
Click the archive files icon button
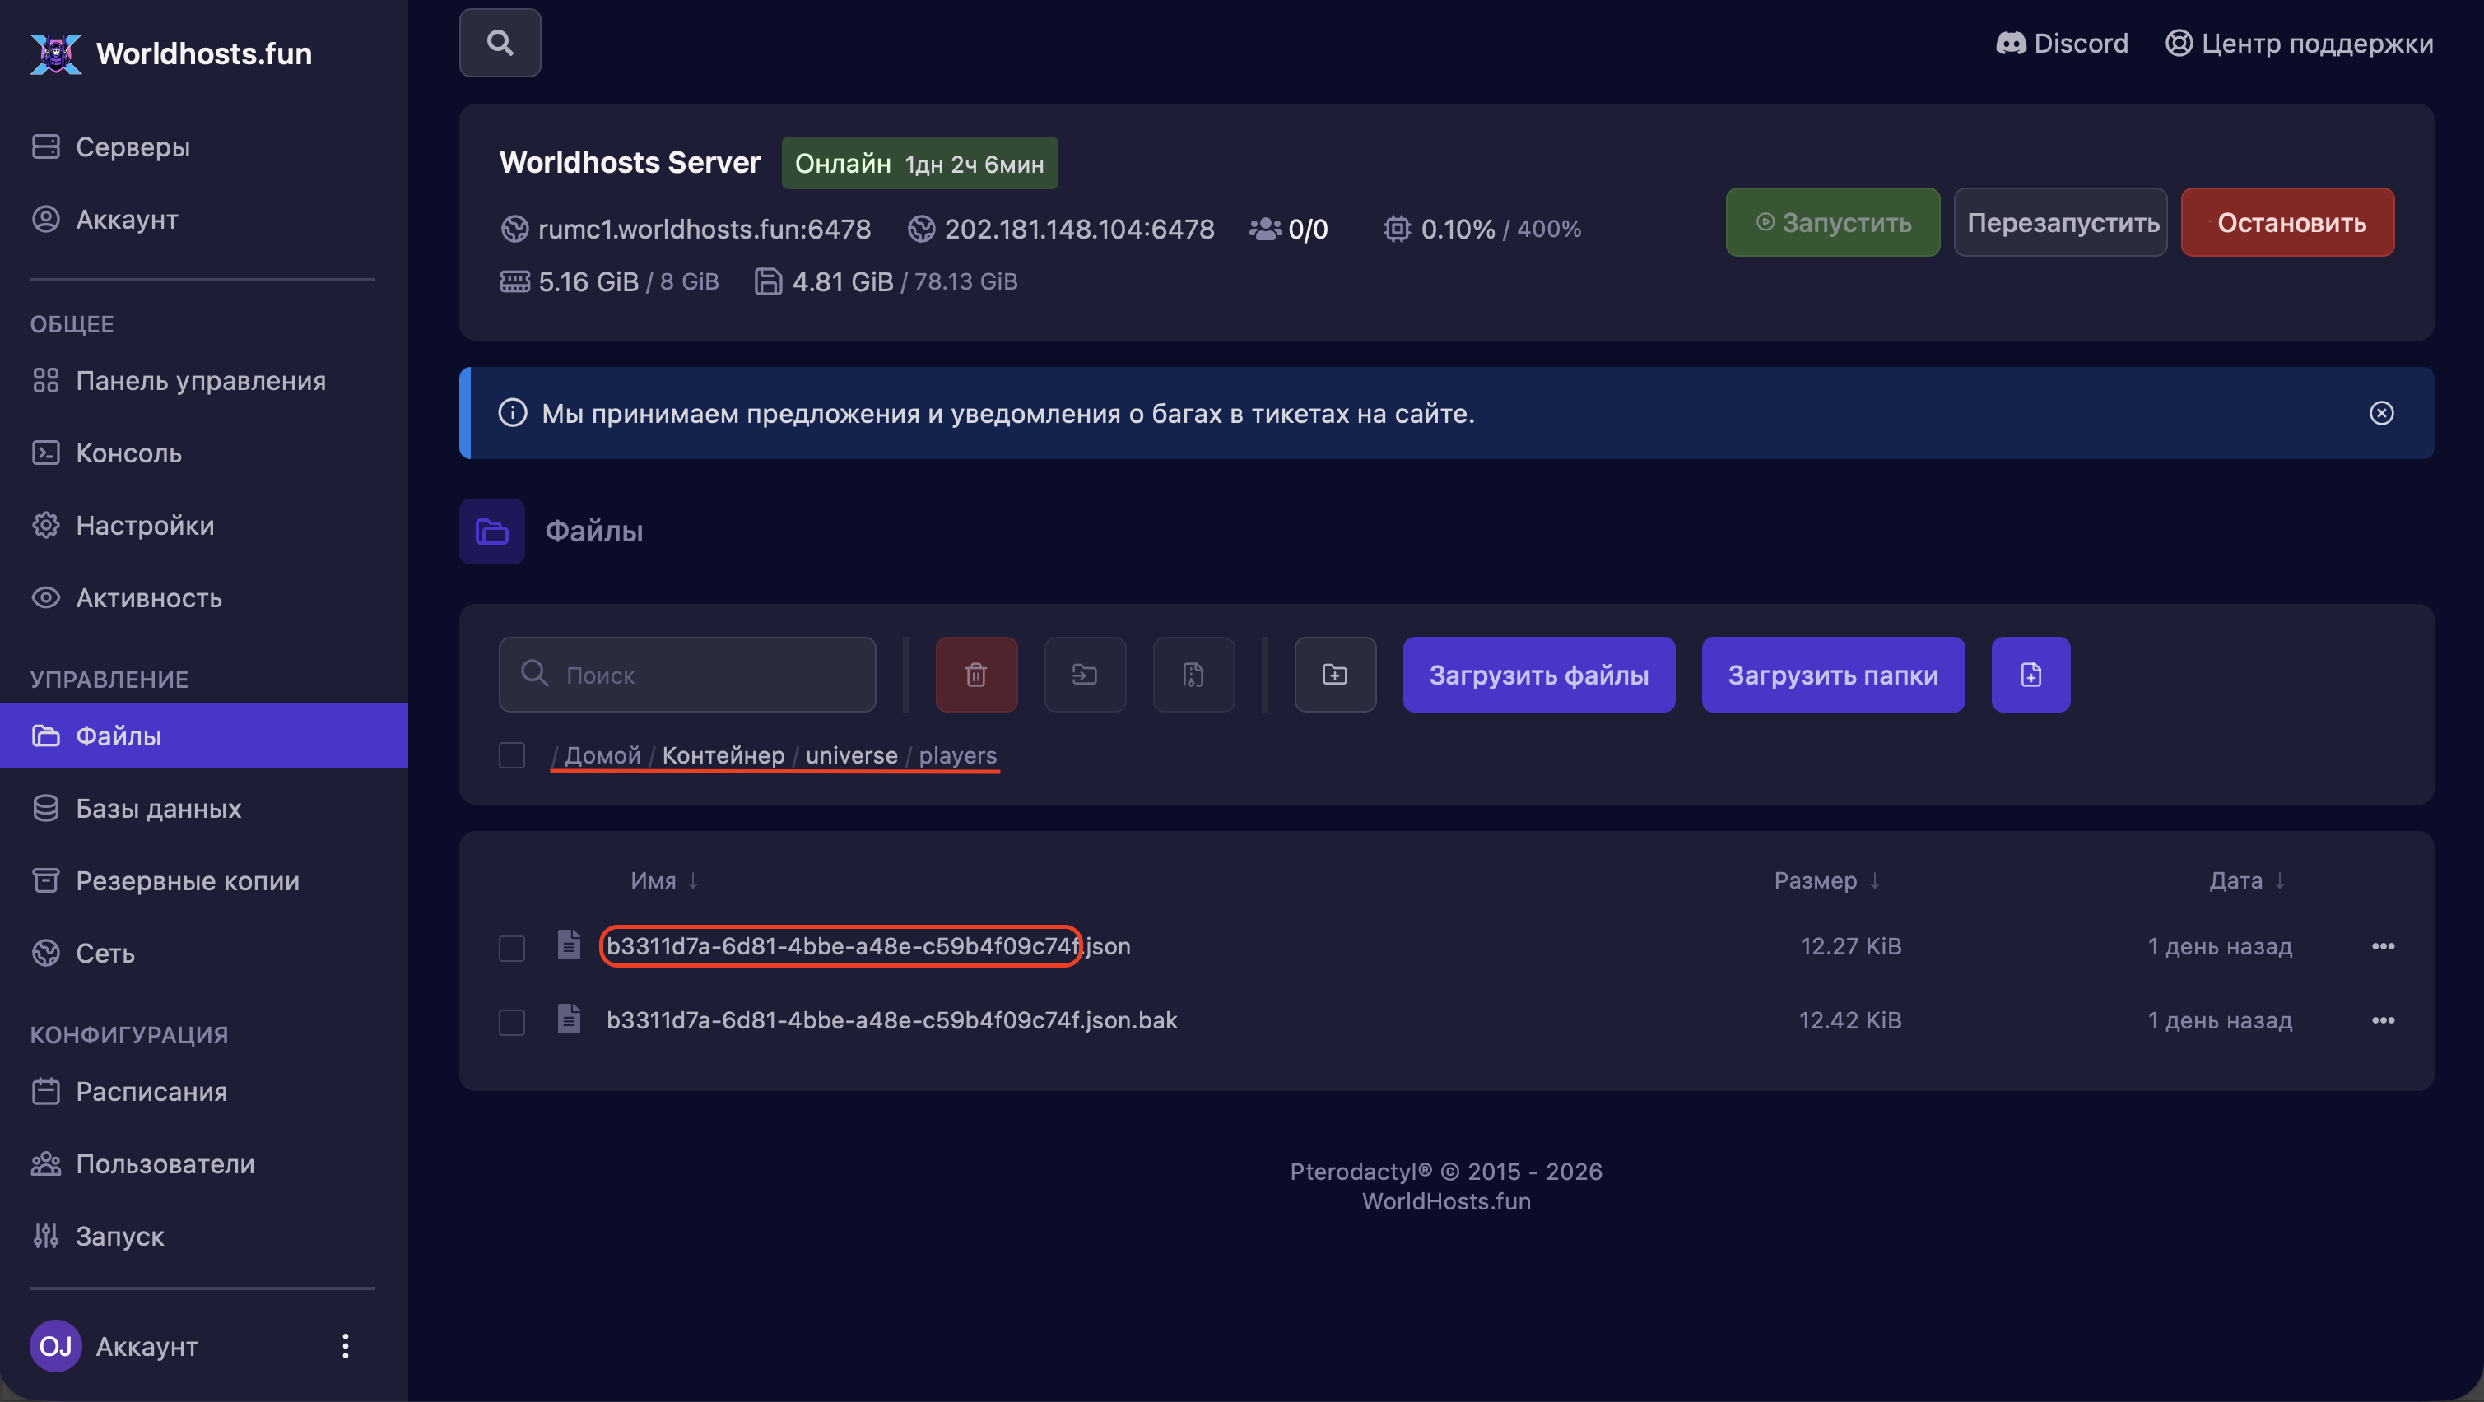point(1193,674)
